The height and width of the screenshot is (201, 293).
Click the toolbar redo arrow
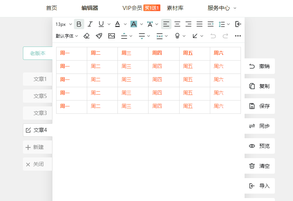pyautogui.click(x=225, y=36)
